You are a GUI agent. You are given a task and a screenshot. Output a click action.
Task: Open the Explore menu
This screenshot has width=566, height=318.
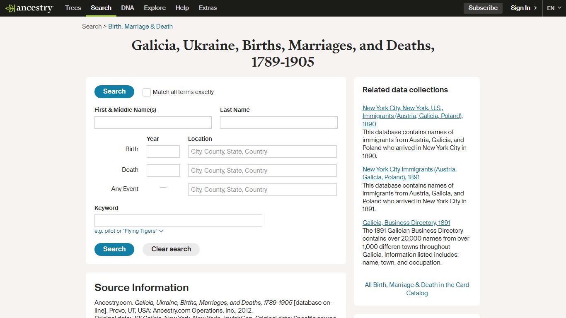(x=155, y=8)
